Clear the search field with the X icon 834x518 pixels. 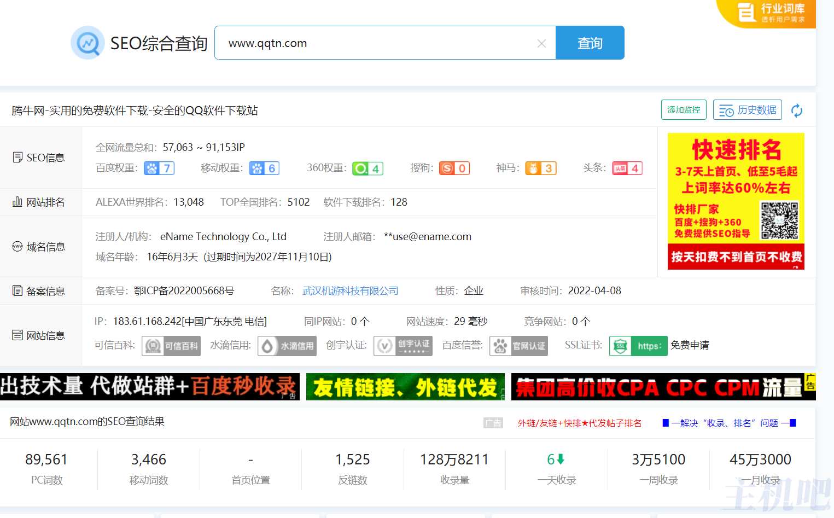(x=541, y=43)
